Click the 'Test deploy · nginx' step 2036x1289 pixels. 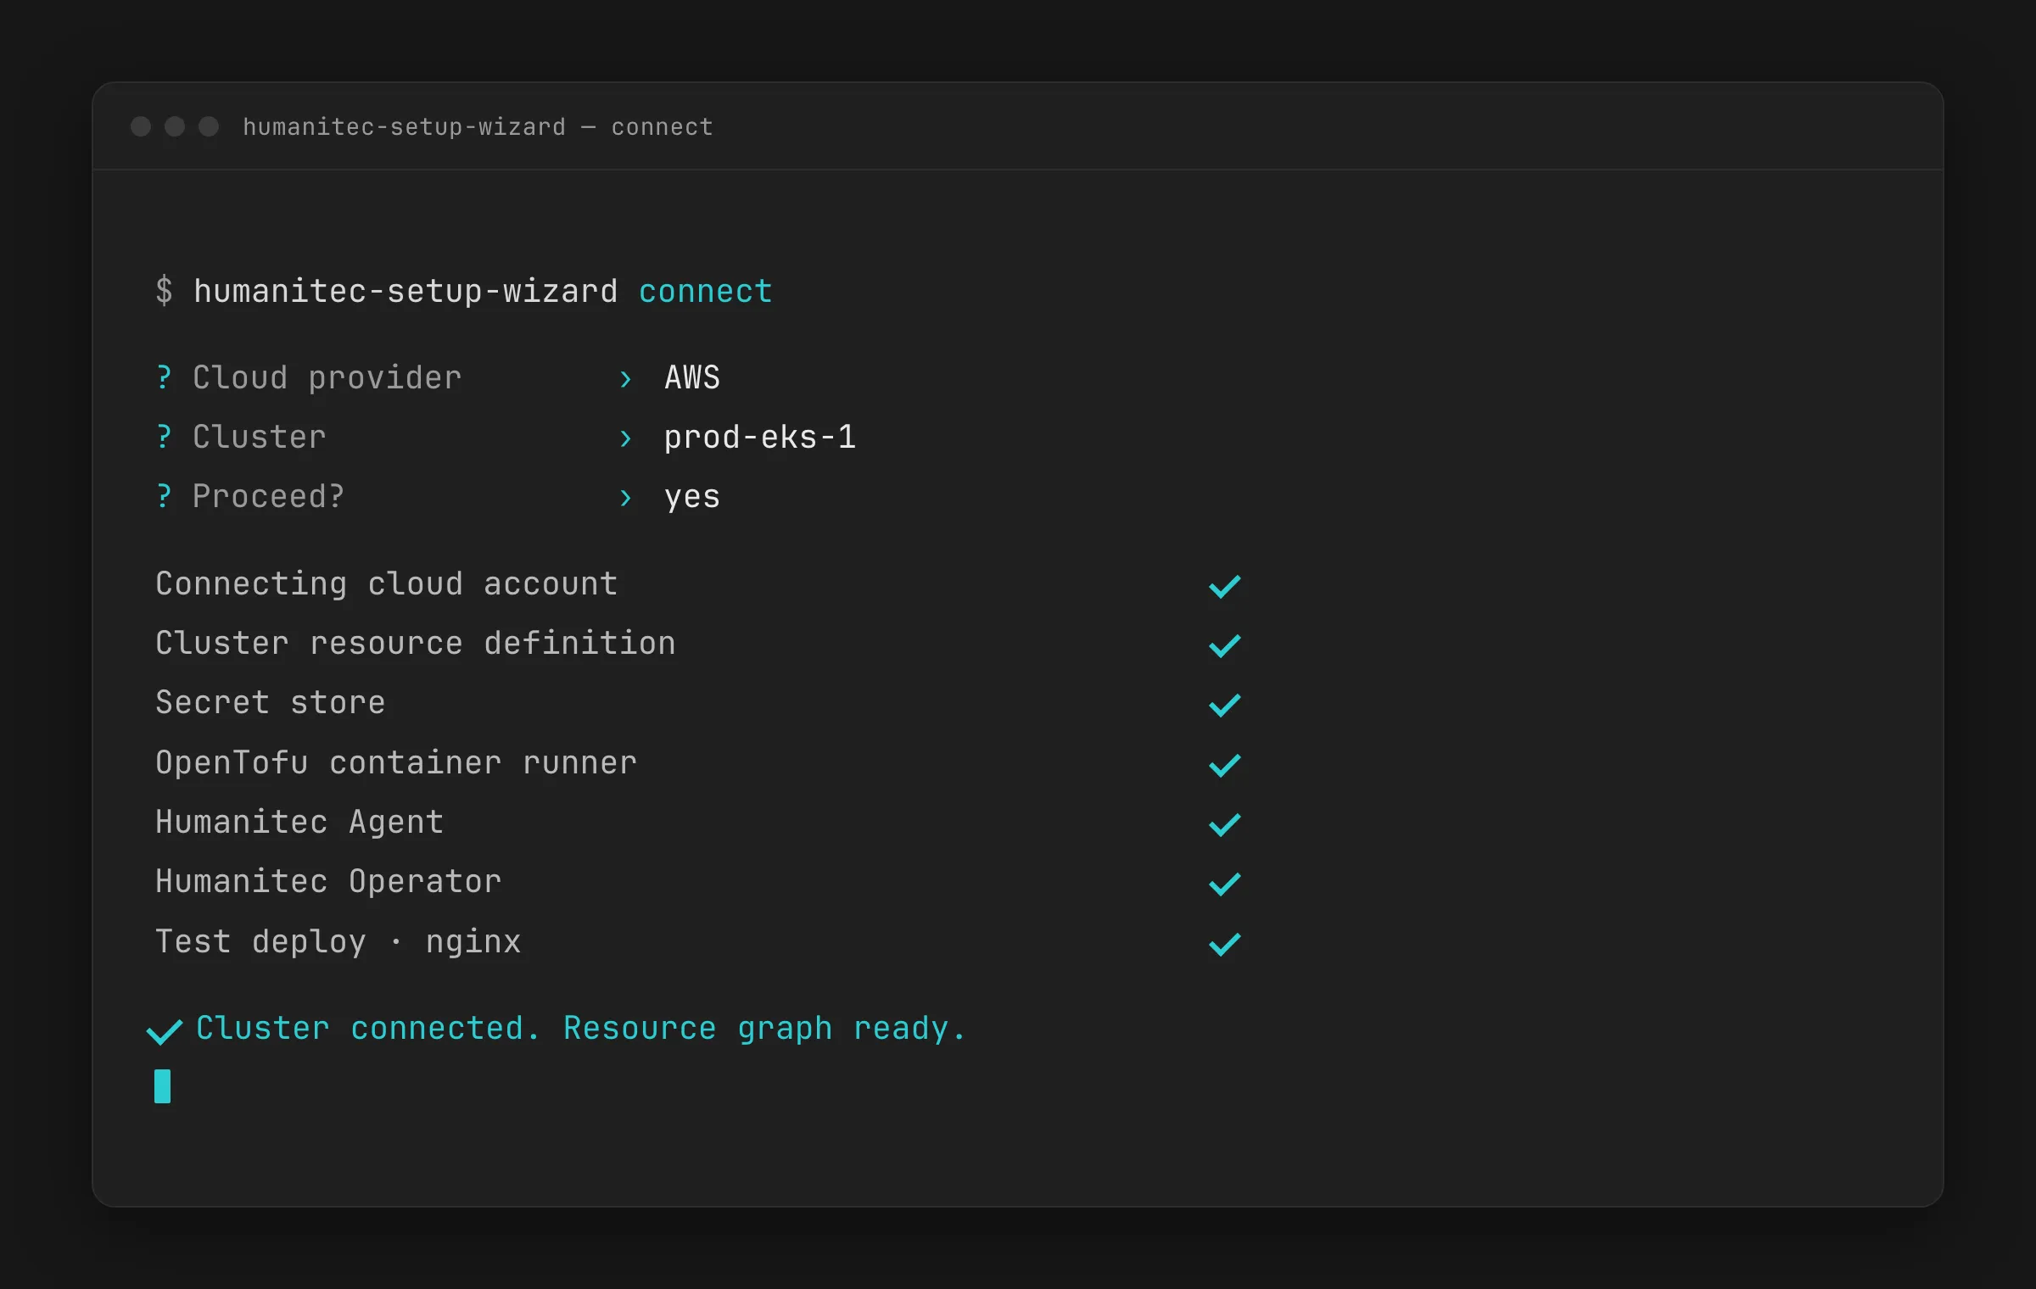click(338, 942)
